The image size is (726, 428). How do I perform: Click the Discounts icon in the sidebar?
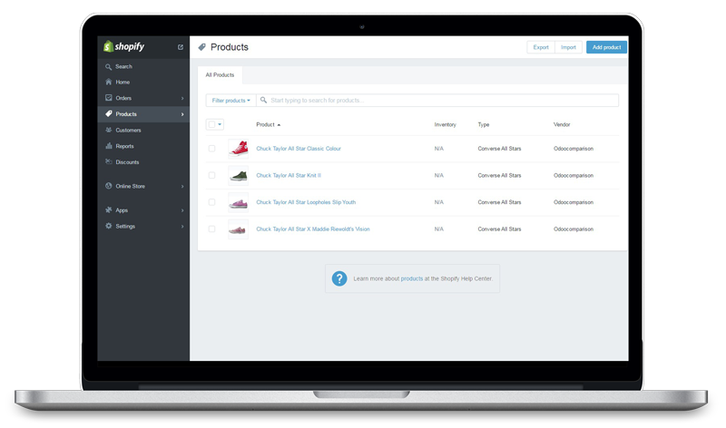tap(109, 162)
